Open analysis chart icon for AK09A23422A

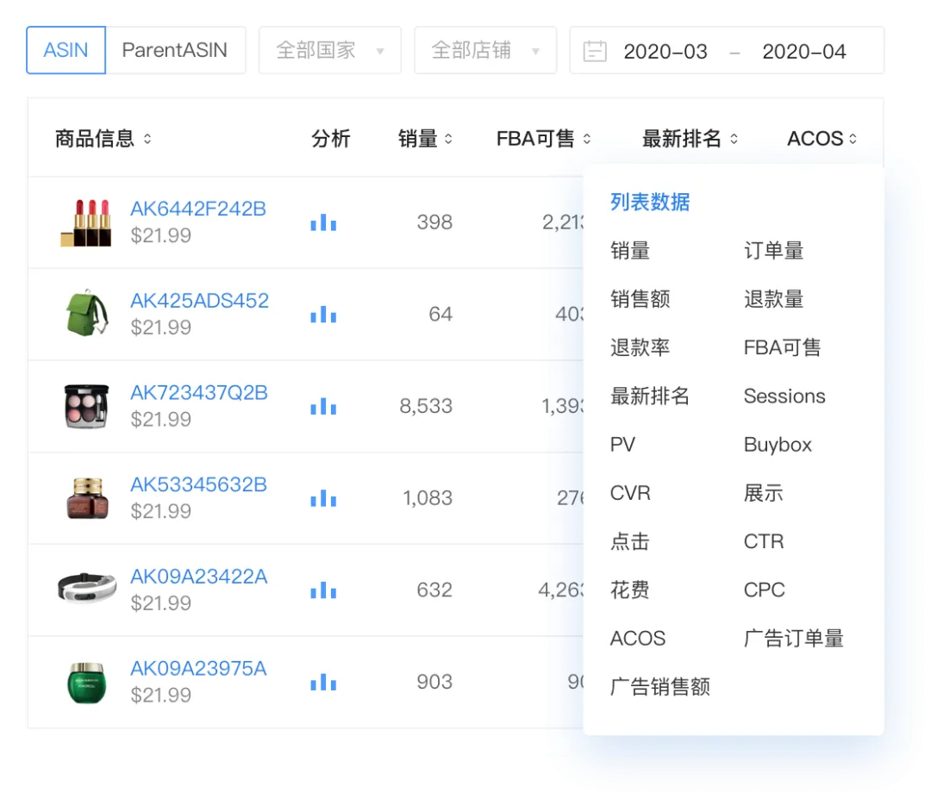point(323,590)
